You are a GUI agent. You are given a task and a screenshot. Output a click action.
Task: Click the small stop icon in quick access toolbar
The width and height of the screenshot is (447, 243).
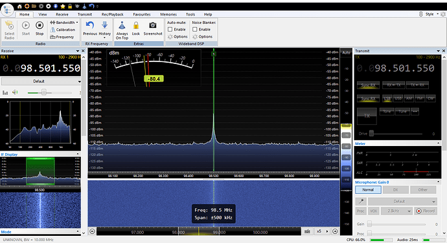(x=49, y=6)
